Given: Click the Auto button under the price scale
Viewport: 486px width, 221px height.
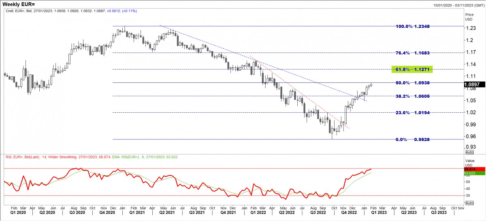Looking at the screenshot, I should point(469,152).
